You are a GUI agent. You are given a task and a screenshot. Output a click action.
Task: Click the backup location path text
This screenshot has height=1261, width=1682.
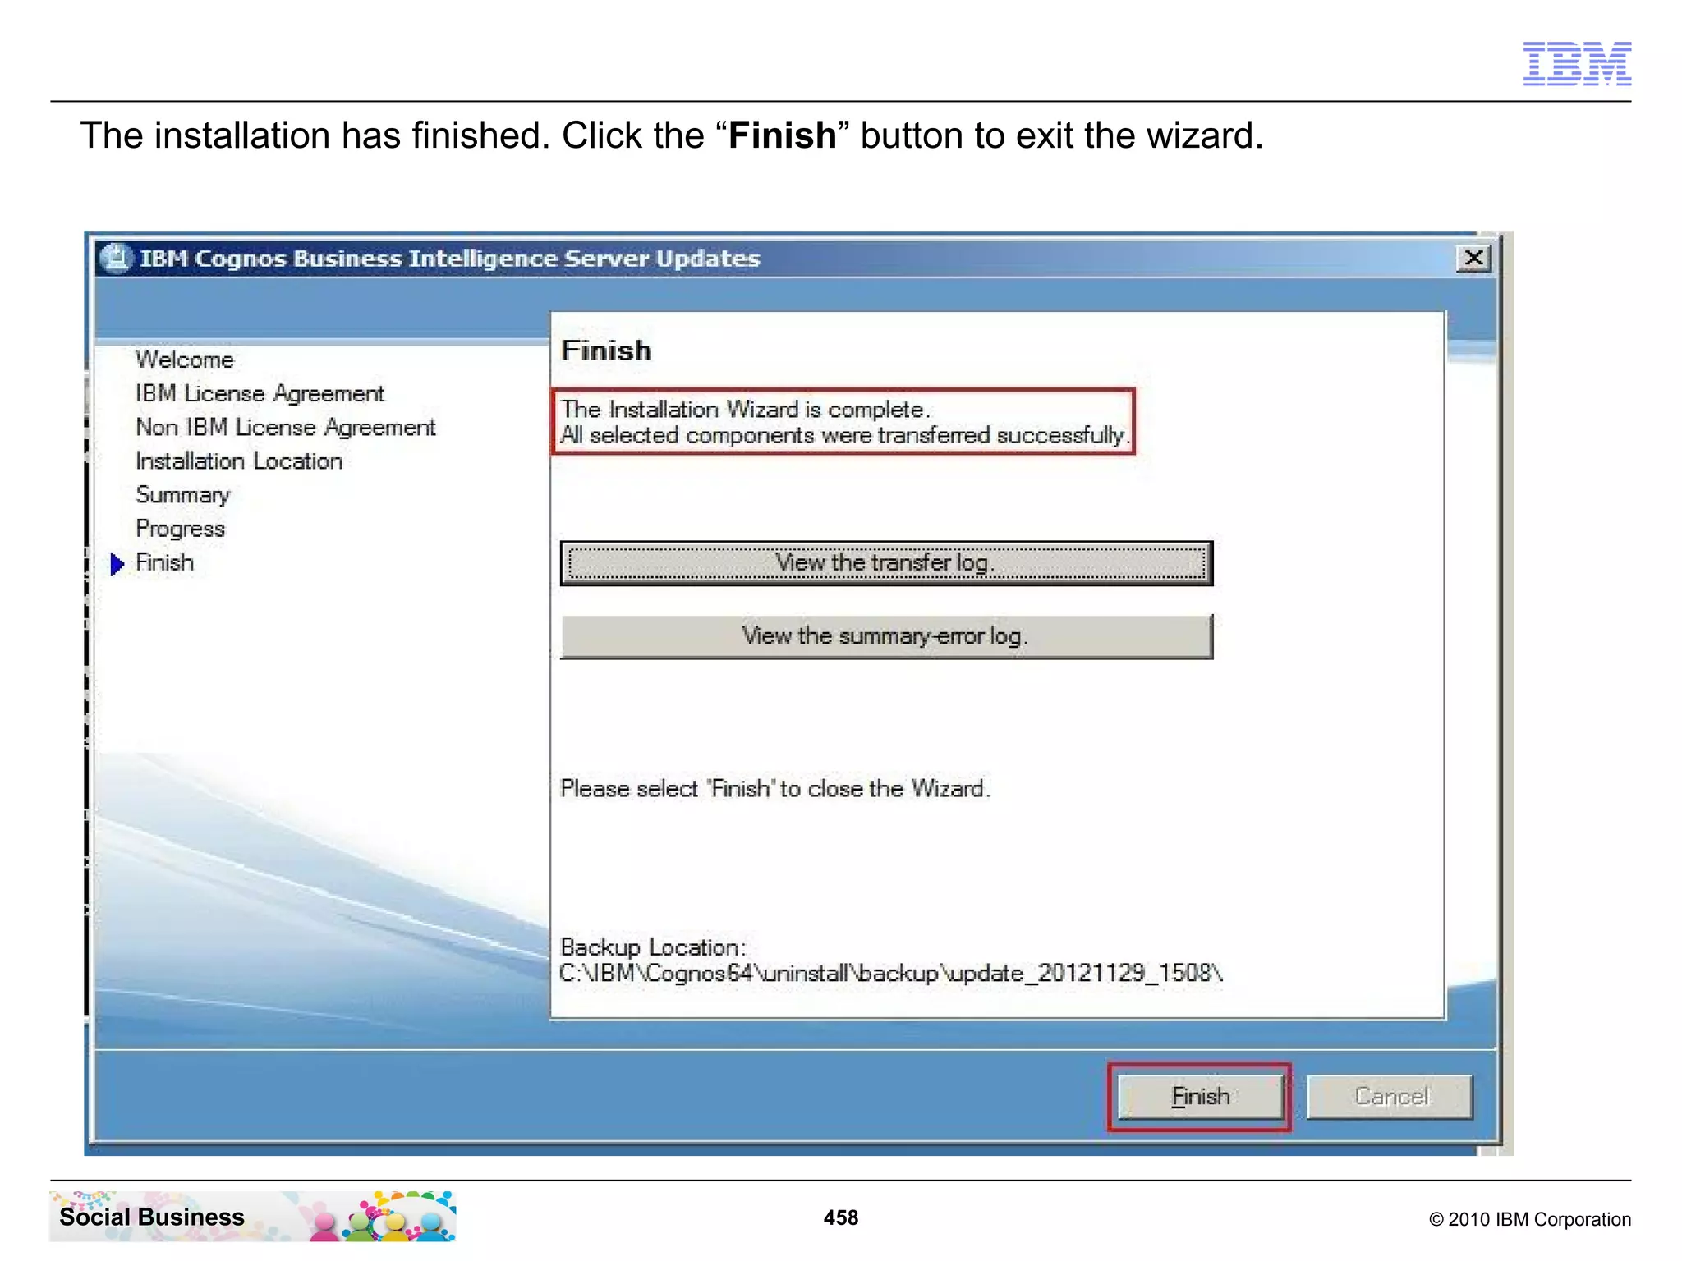891,974
